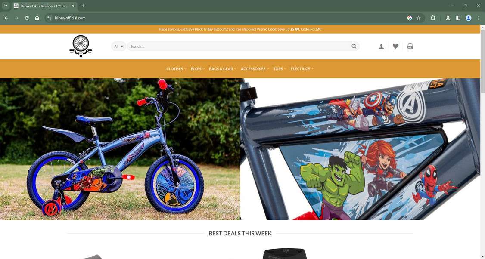This screenshot has height=259, width=485.
Task: Click the Black Friday promo code banner
Action: click(240, 29)
